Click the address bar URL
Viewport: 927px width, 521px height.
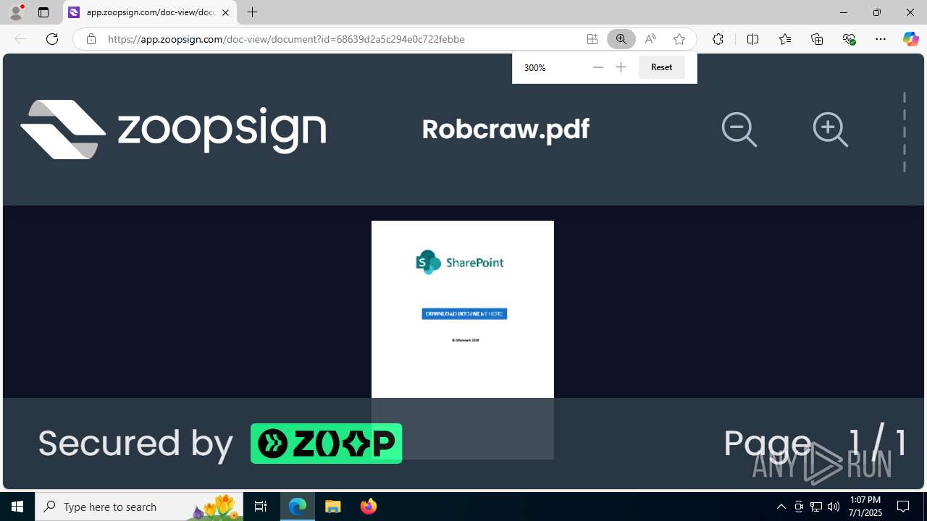point(286,39)
